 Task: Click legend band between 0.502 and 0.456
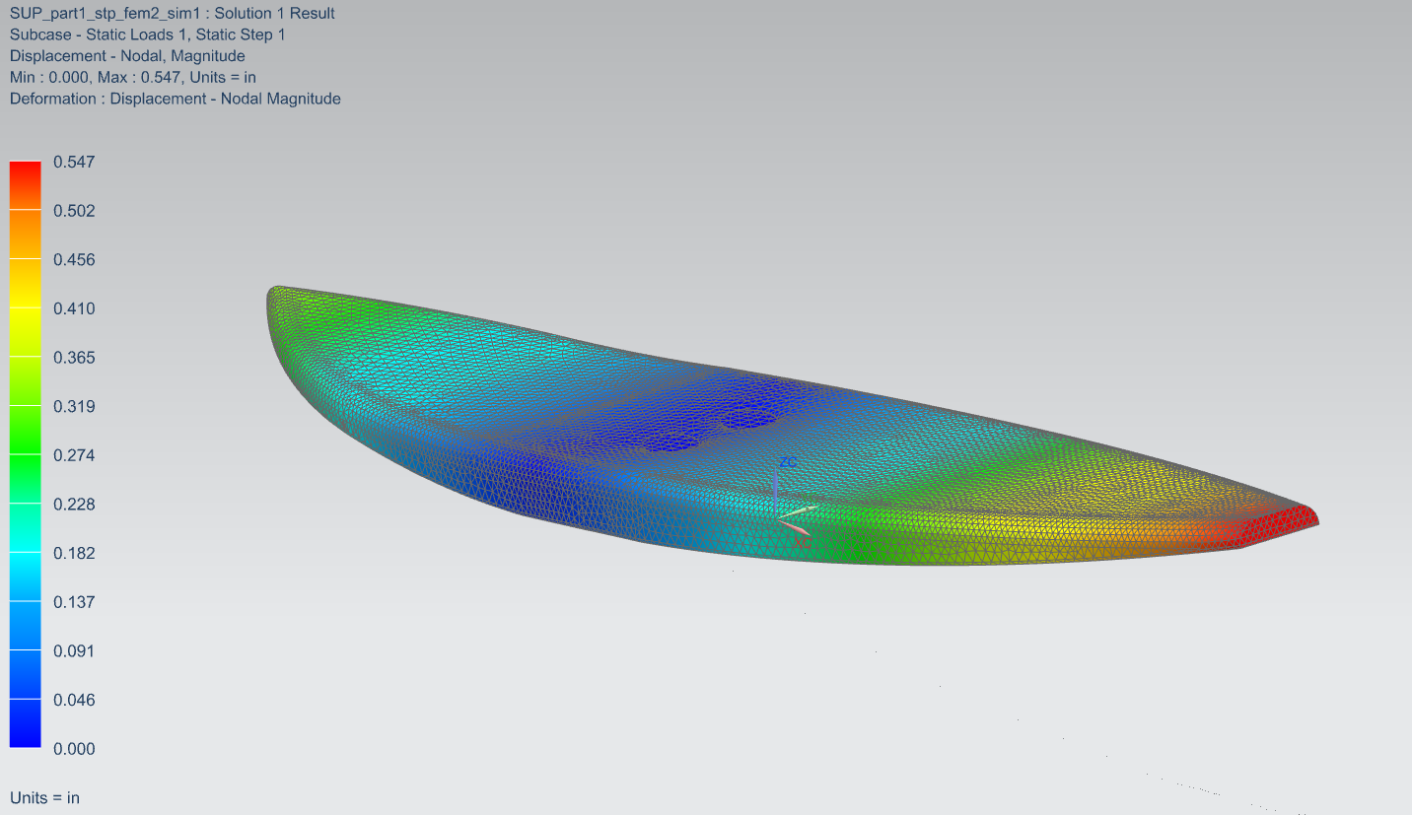click(26, 235)
